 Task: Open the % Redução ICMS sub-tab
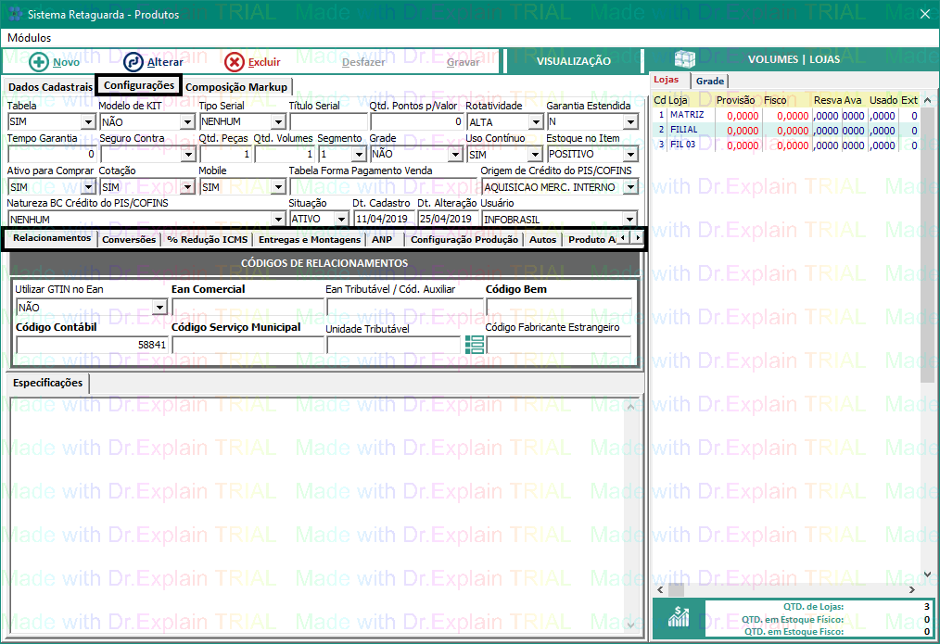click(x=208, y=239)
